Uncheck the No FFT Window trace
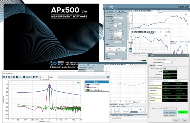Image resolution: width=190 pixels, height=123 pixels. [86, 85]
